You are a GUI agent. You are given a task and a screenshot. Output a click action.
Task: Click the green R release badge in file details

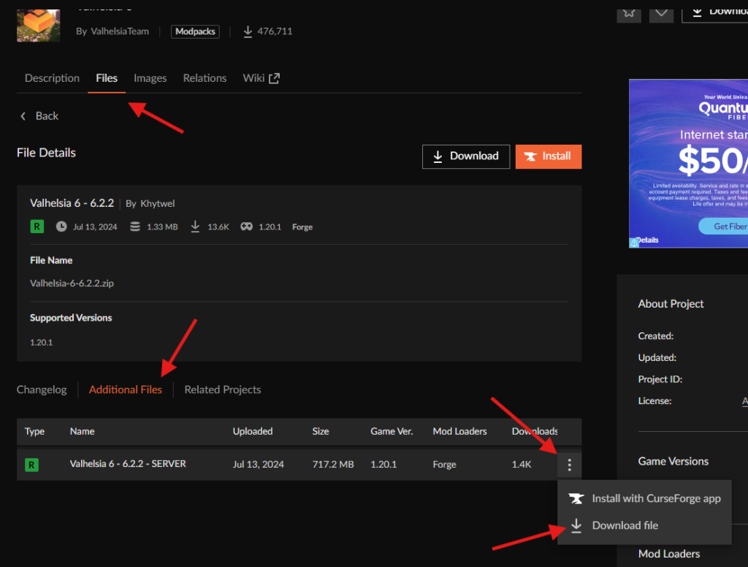(x=37, y=227)
